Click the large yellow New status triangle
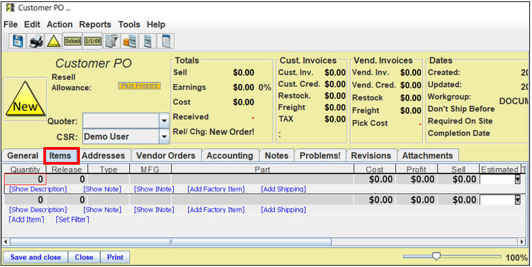Viewport: 532px width, 267px height. pos(25,100)
